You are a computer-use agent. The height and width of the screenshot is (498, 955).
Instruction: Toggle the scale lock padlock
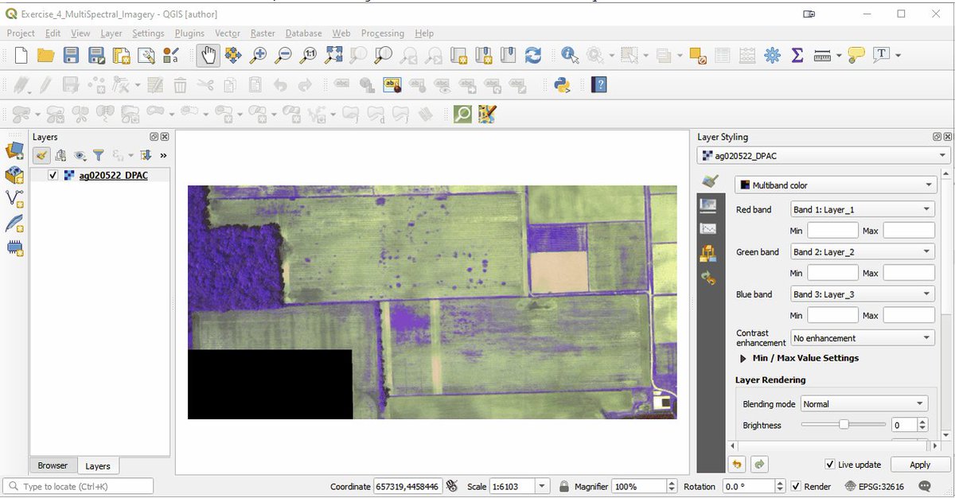tap(563, 486)
